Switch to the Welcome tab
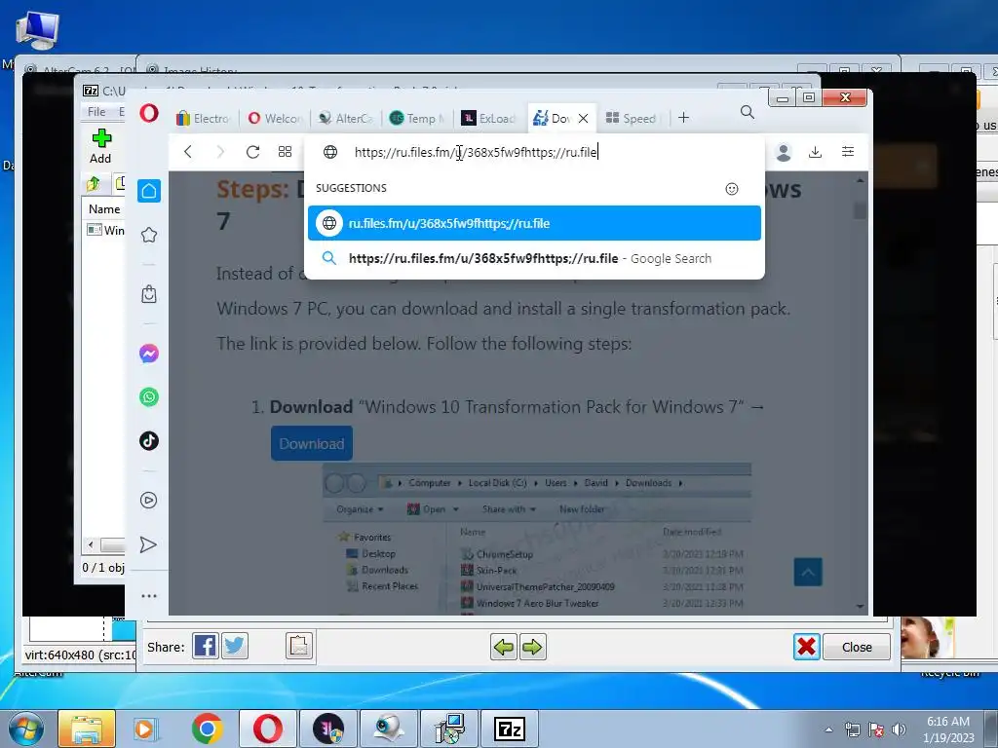Viewport: 998px width, 748px height. (275, 118)
